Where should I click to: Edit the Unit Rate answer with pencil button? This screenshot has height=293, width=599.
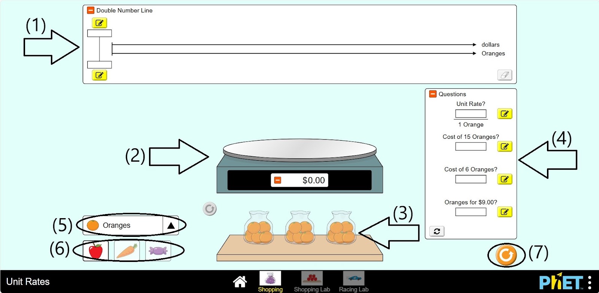point(504,114)
